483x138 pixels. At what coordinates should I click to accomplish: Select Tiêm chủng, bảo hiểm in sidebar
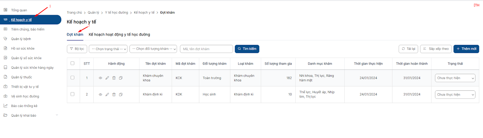tap(27, 30)
